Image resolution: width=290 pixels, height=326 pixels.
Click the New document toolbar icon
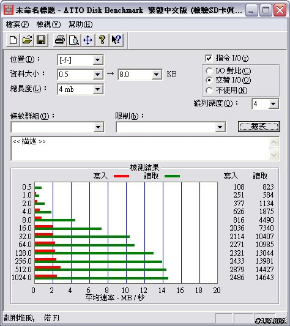point(13,40)
